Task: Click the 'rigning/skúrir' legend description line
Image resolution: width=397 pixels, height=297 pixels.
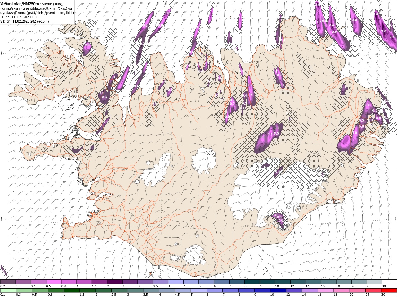Action: click(x=36, y=8)
